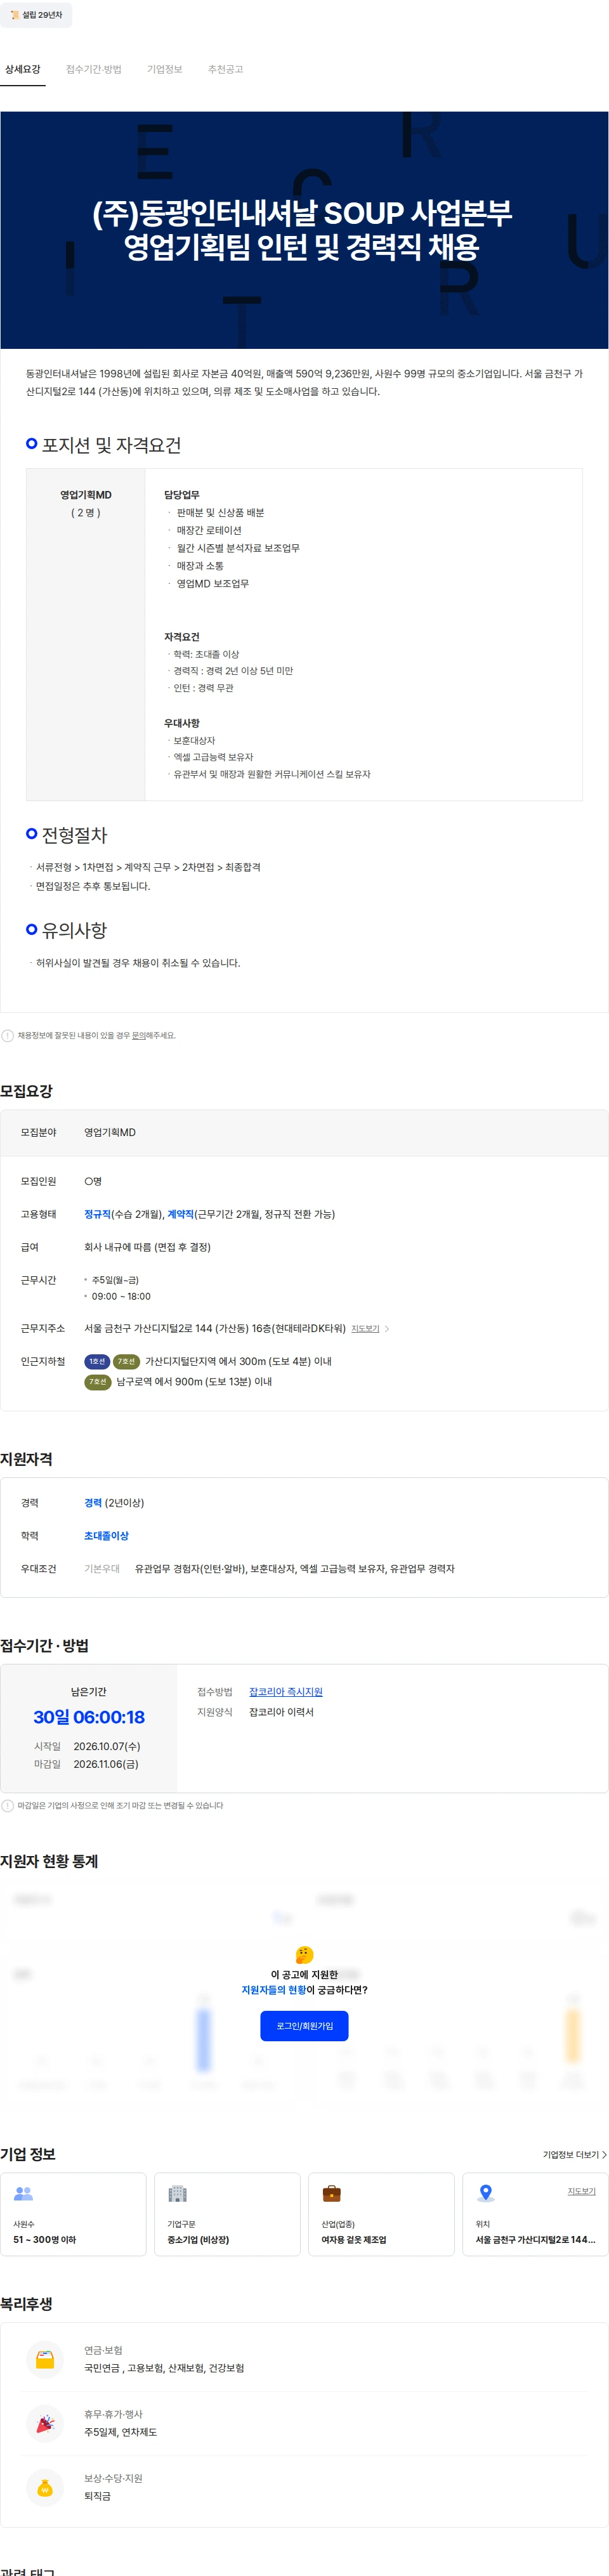Screen dimensions: 609x2576
Task: Click the 중소기업 (비상장) text
Action: point(198,2240)
